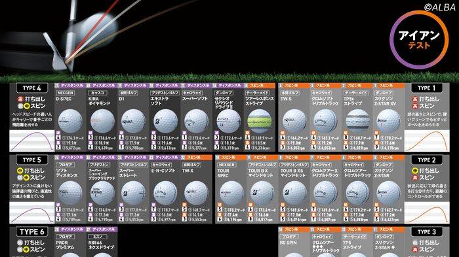
Task: Click the orange trajectory chart under TYPE 1
Action: click(427, 141)
